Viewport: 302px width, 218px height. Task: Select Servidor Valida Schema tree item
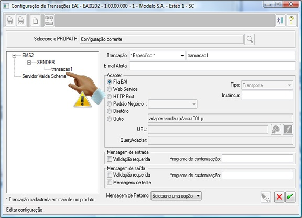click(x=44, y=76)
